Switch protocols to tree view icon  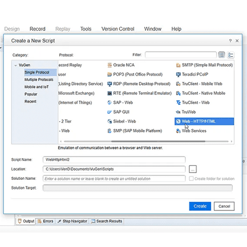tap(230, 55)
